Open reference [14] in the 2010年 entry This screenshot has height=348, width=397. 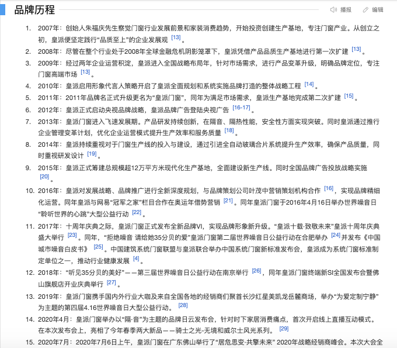click(309, 84)
